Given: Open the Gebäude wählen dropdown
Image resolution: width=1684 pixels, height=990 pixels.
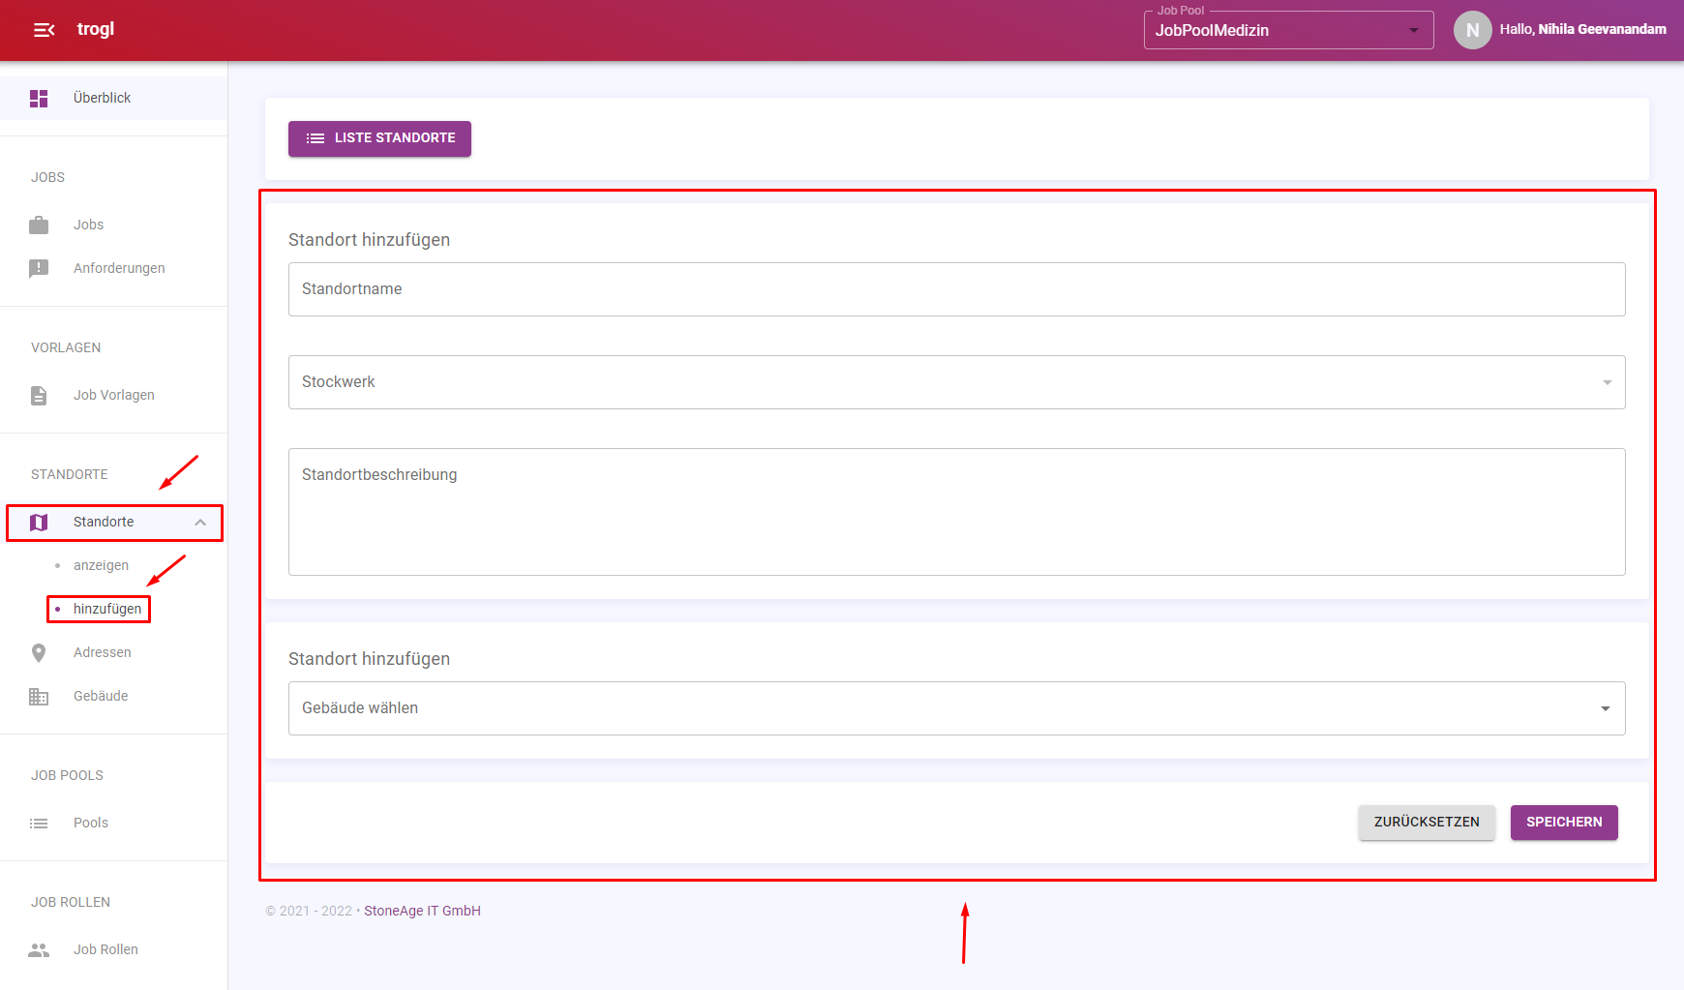Looking at the screenshot, I should tap(956, 708).
